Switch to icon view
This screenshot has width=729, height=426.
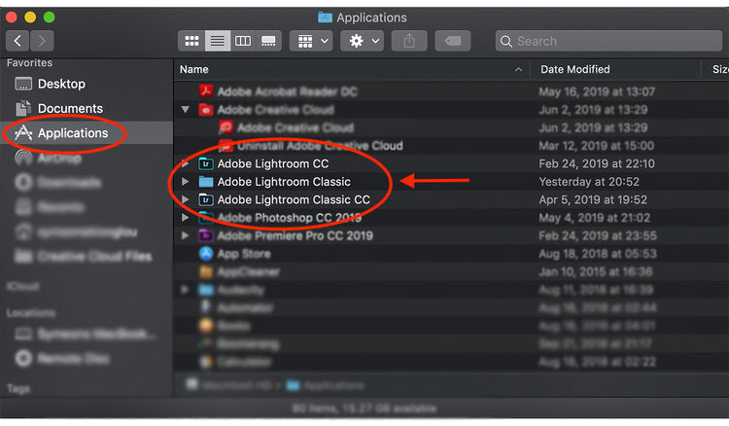pyautogui.click(x=191, y=41)
